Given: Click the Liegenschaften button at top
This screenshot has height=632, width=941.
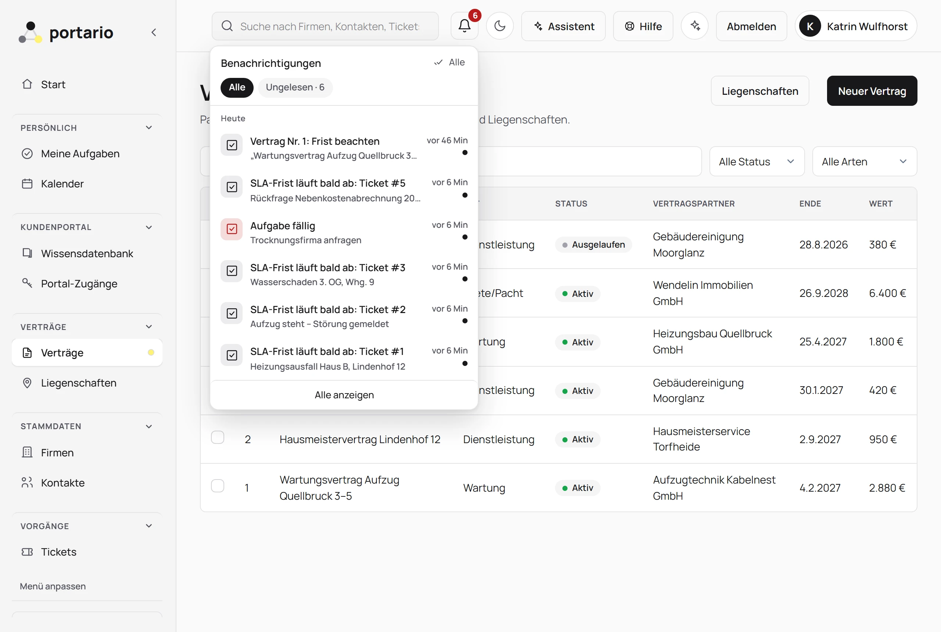Looking at the screenshot, I should coord(760,91).
